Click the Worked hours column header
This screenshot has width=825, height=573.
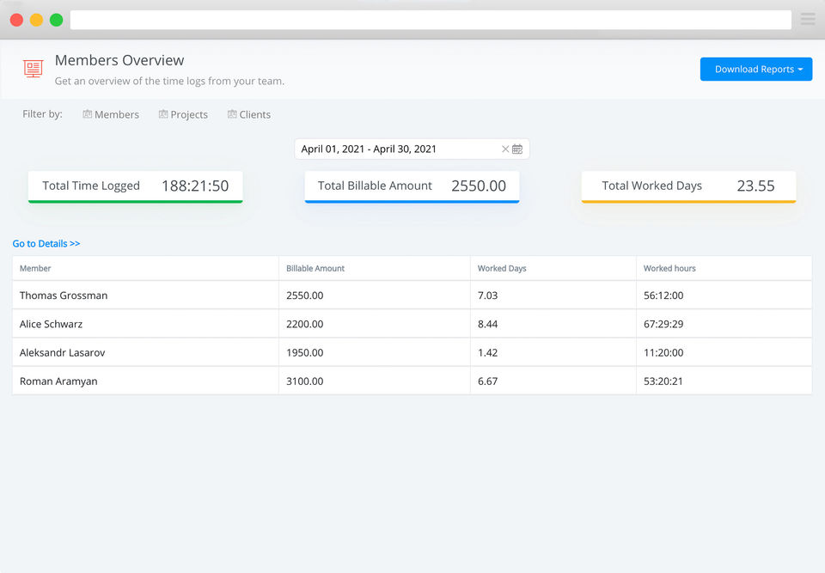(669, 268)
